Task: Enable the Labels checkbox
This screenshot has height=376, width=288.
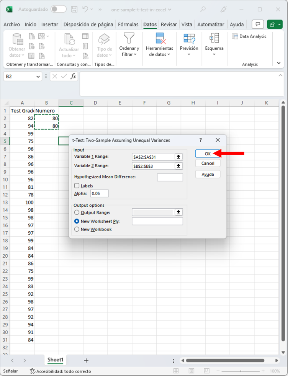Action: [77, 186]
